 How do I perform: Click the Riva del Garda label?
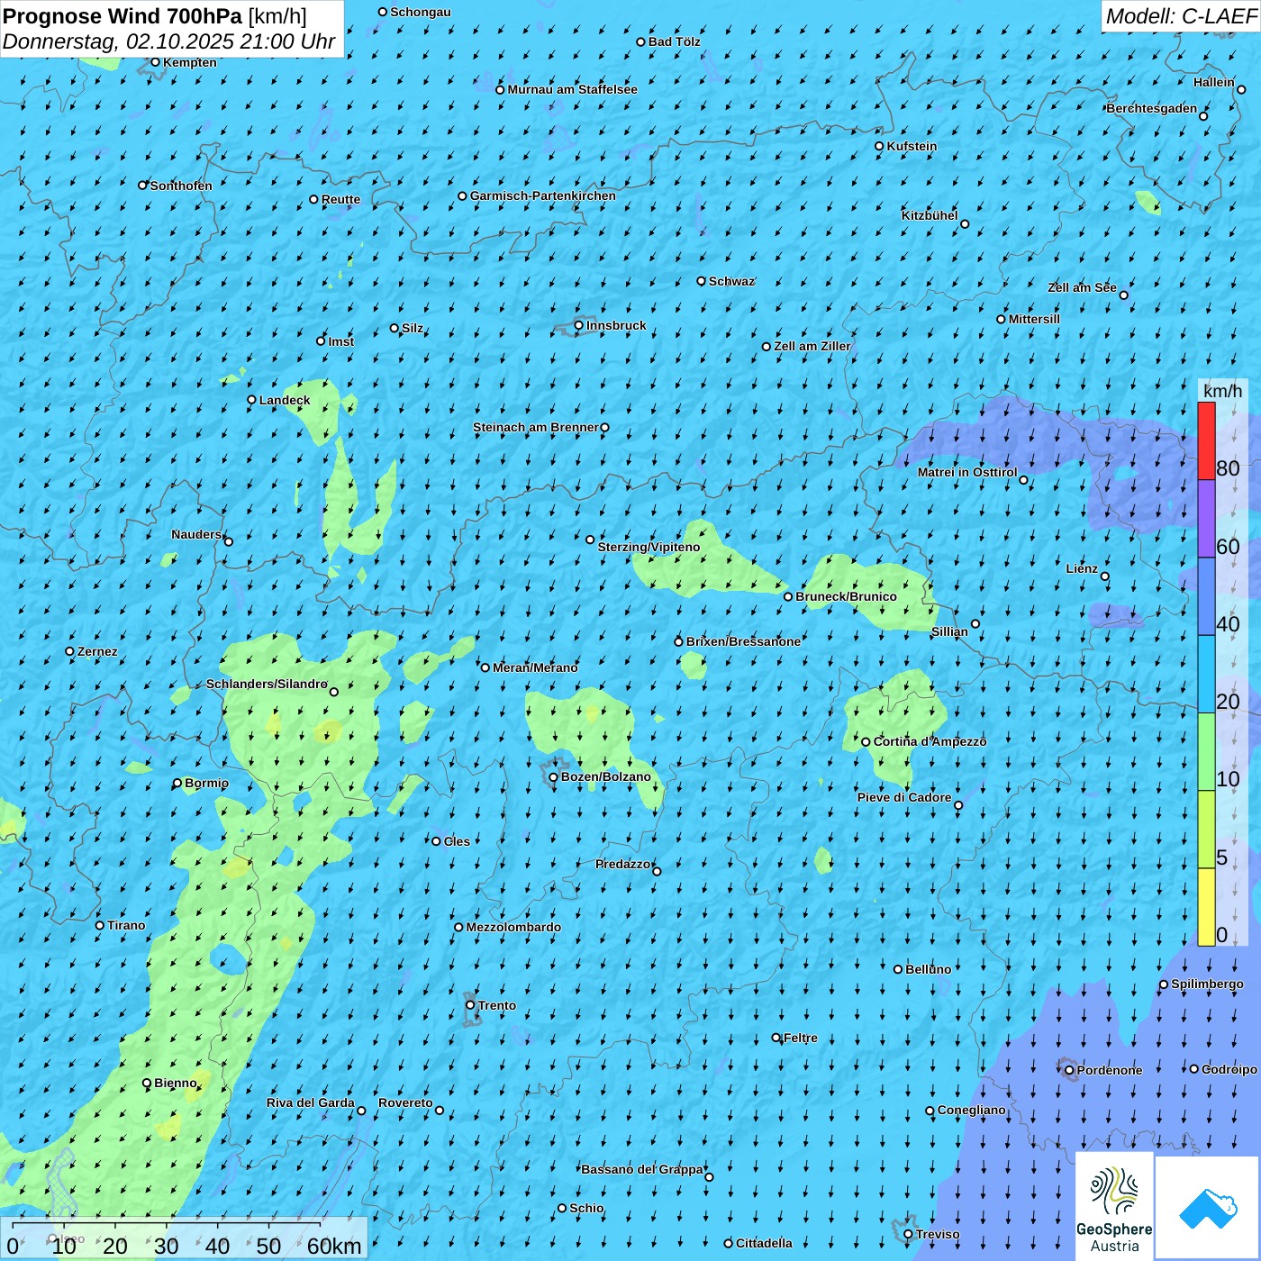pyautogui.click(x=311, y=1102)
